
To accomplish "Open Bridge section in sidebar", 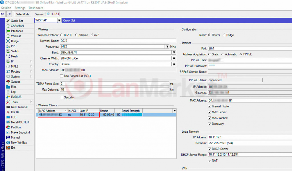I will tap(15, 41).
